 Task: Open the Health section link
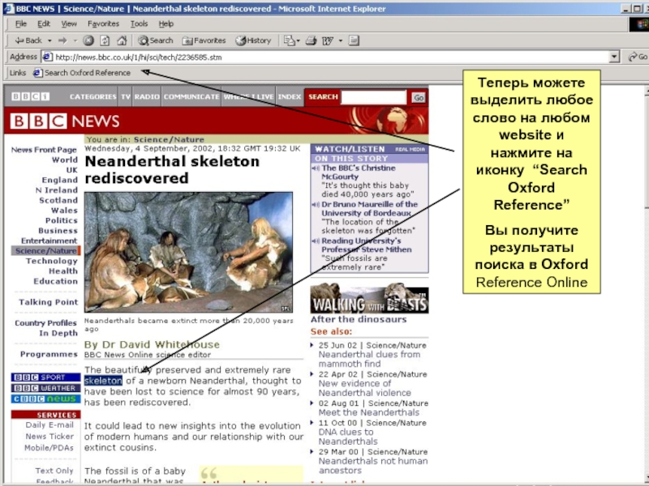click(63, 271)
